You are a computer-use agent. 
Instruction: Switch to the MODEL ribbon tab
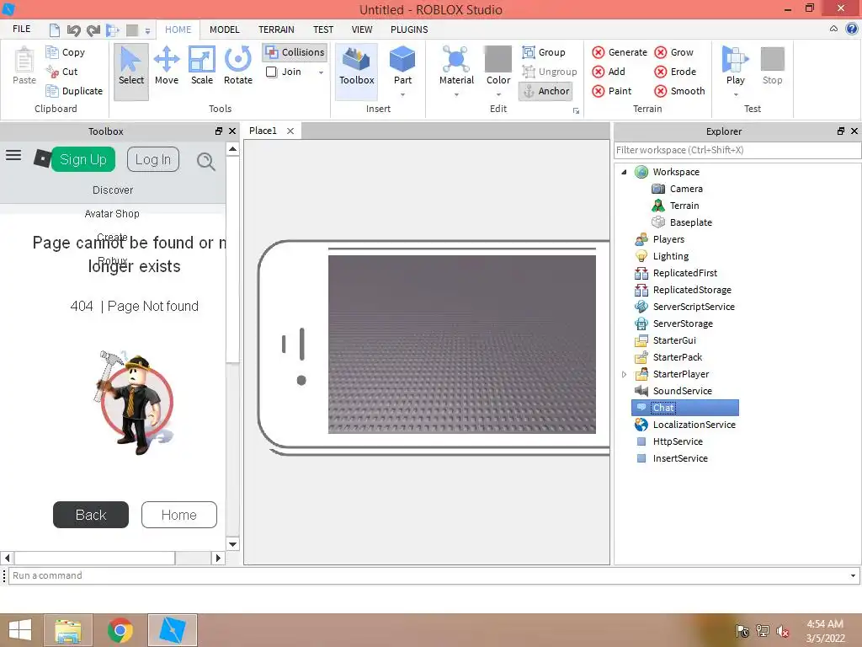224,29
